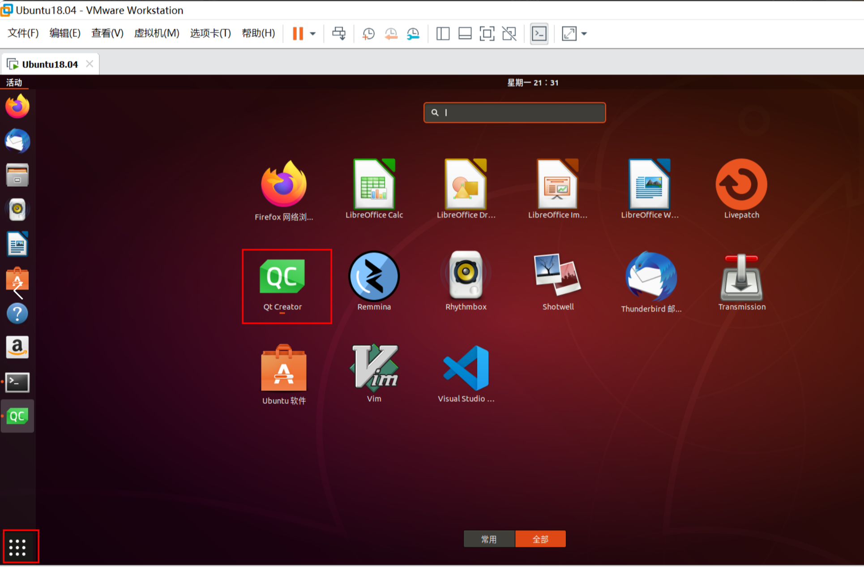Open the 虚拟机(M) menu
864x567 pixels.
pos(156,33)
